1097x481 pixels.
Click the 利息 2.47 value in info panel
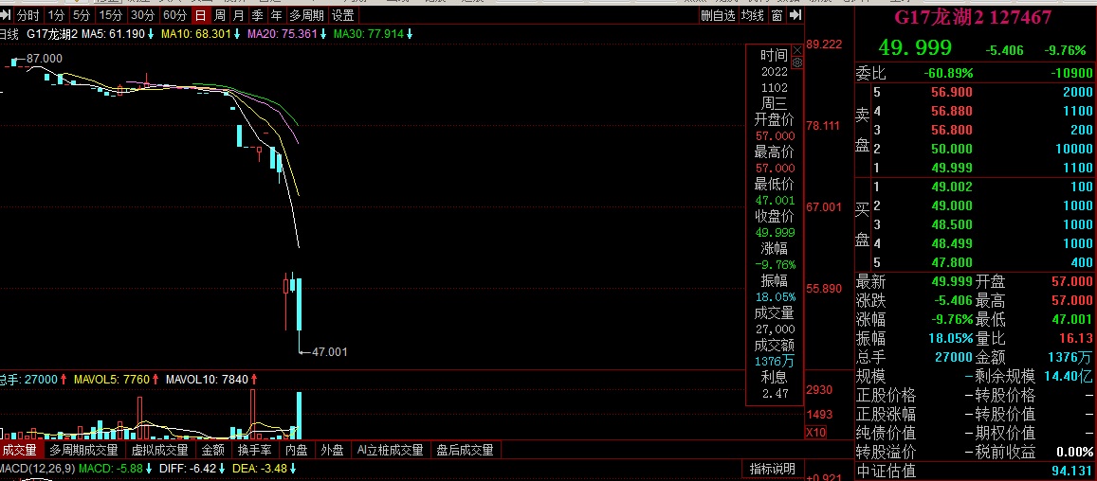pyautogui.click(x=774, y=394)
